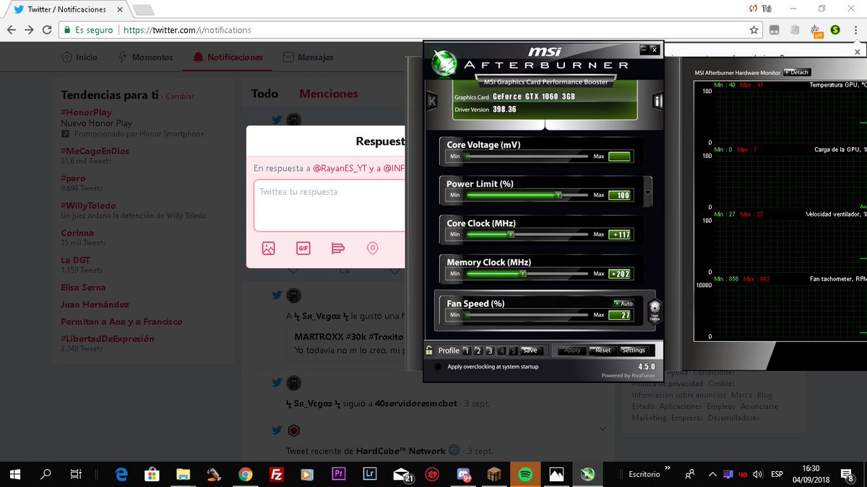Image resolution: width=867 pixels, height=487 pixels.
Task: Open File Explorer from the taskbar
Action: coord(183,474)
